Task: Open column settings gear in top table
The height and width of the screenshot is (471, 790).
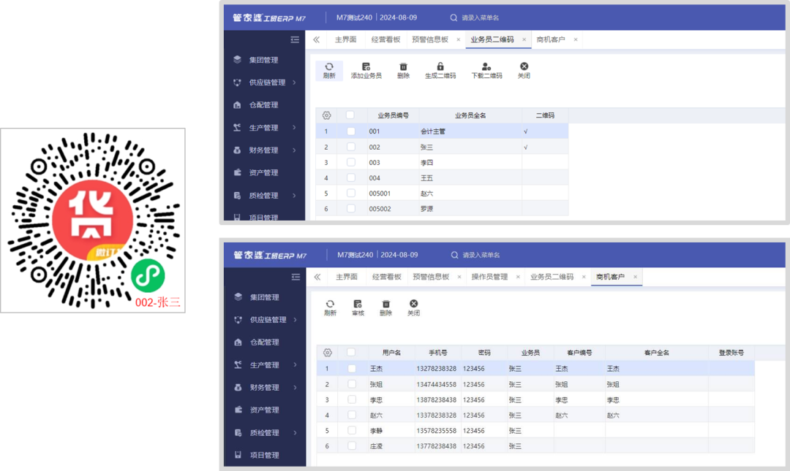Action: point(326,115)
